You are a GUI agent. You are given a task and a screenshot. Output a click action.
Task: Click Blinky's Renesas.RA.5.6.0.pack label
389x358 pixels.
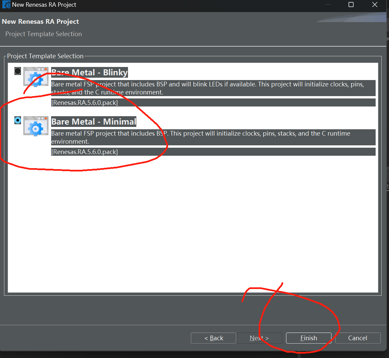pyautogui.click(x=85, y=103)
